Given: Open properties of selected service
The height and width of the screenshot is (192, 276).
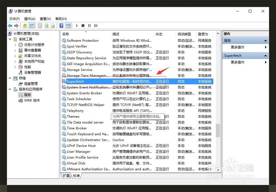Looking at the screenshot, I should coord(40,26).
